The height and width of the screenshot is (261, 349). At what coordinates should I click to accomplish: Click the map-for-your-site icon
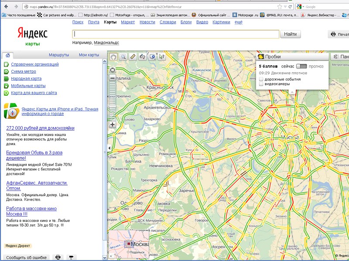[6, 93]
